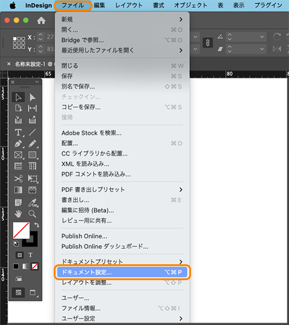This screenshot has height=325, width=289.
Task: Apply color button in toolbox
Action: 16,267
